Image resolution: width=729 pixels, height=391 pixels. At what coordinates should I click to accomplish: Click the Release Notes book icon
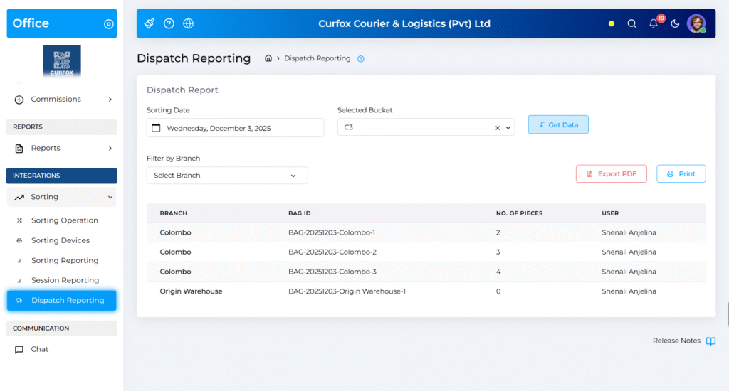pos(710,341)
